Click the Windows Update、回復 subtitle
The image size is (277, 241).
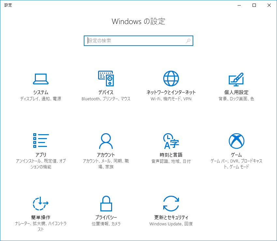click(x=171, y=224)
